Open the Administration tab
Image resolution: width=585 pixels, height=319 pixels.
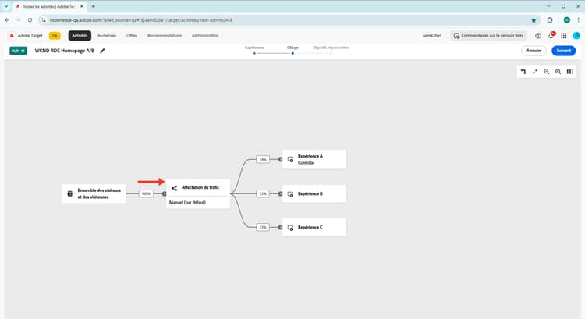tap(205, 35)
